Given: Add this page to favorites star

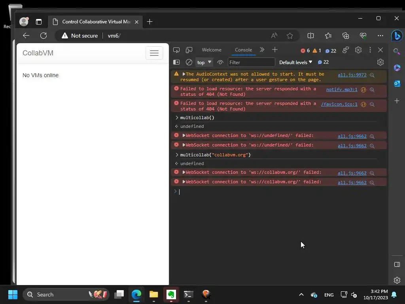Looking at the screenshot, I should tap(290, 36).
